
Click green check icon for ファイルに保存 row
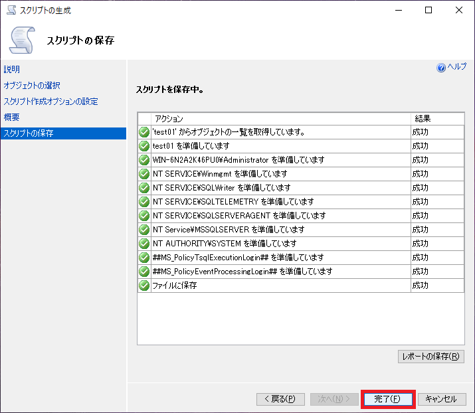click(x=144, y=285)
